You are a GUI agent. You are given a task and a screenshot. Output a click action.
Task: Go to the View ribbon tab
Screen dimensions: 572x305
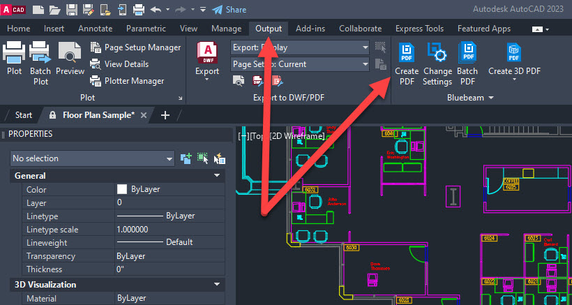[188, 29]
